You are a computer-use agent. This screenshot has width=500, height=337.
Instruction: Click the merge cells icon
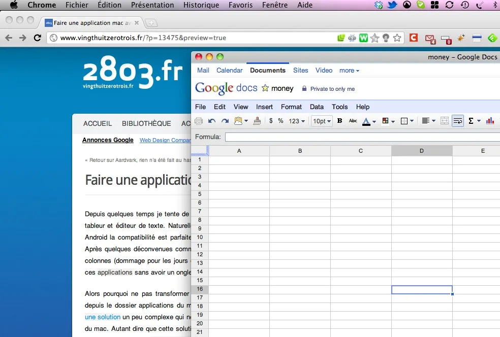pyautogui.click(x=445, y=121)
